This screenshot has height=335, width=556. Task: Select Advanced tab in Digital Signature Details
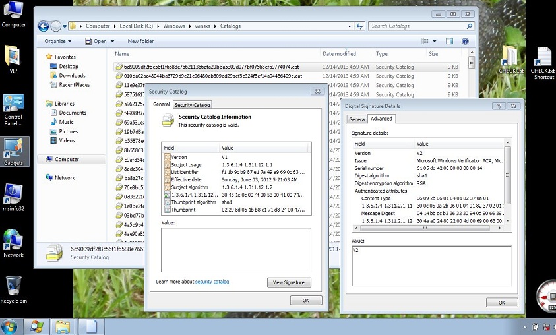pyautogui.click(x=381, y=119)
